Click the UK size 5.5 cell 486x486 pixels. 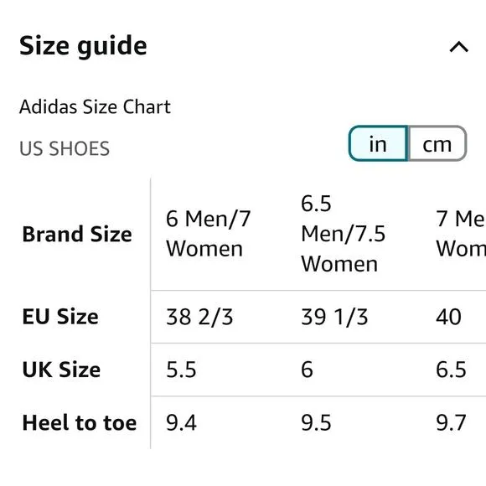[x=181, y=370]
